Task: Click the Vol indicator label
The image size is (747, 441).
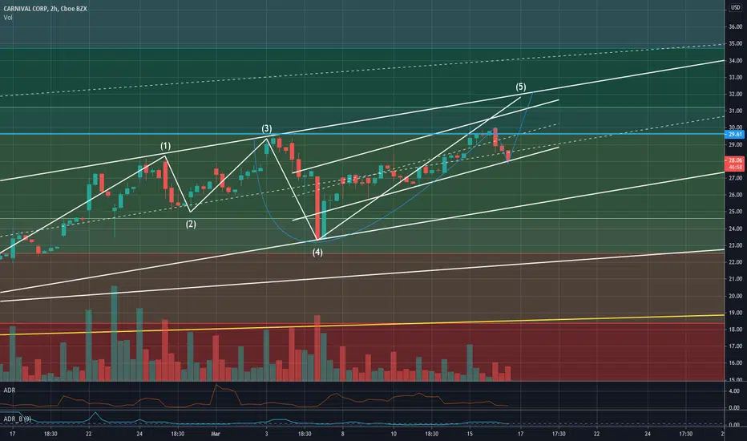Action: click(8, 18)
